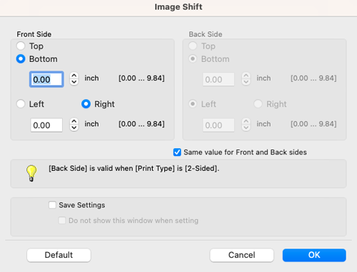The width and height of the screenshot is (357, 272).
Task: Click the yellow lightbulb hint icon
Action: coord(31,173)
